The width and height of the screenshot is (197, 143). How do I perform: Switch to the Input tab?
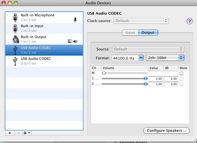coord(130,33)
